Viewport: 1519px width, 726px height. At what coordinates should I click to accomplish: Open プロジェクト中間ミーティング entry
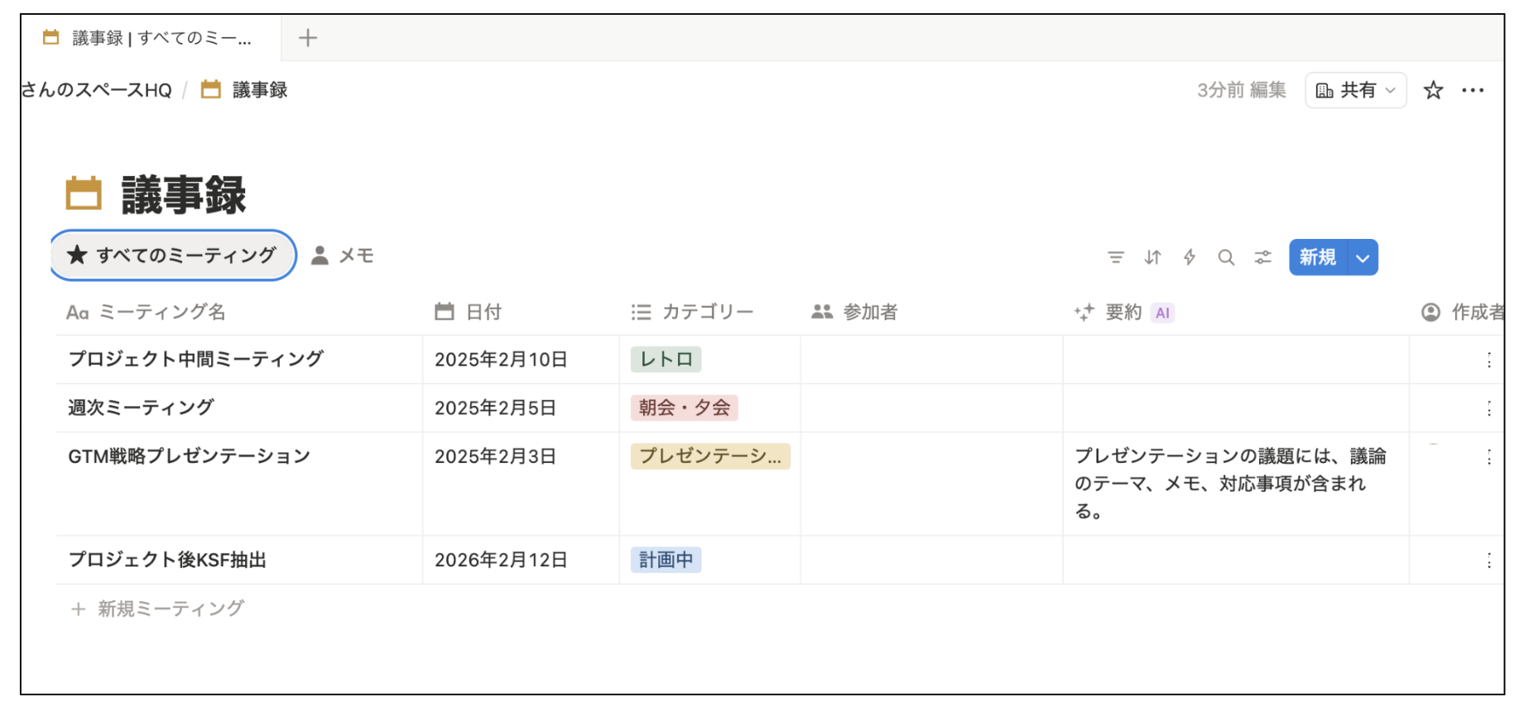[x=196, y=359]
